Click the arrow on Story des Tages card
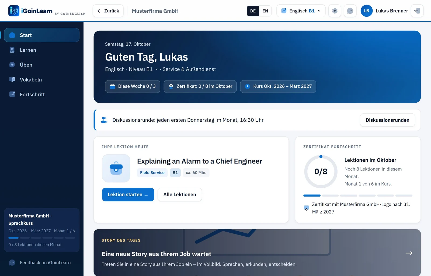 coord(409,253)
